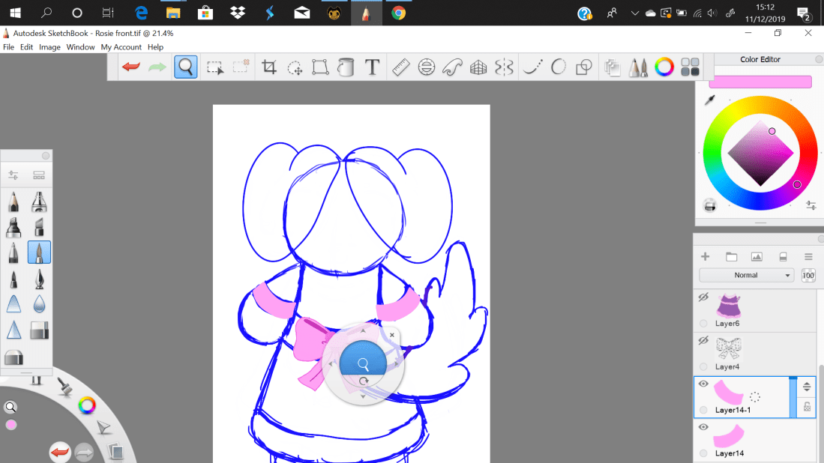Activate the Ruler tool
This screenshot has width=824, height=463.
400,67
